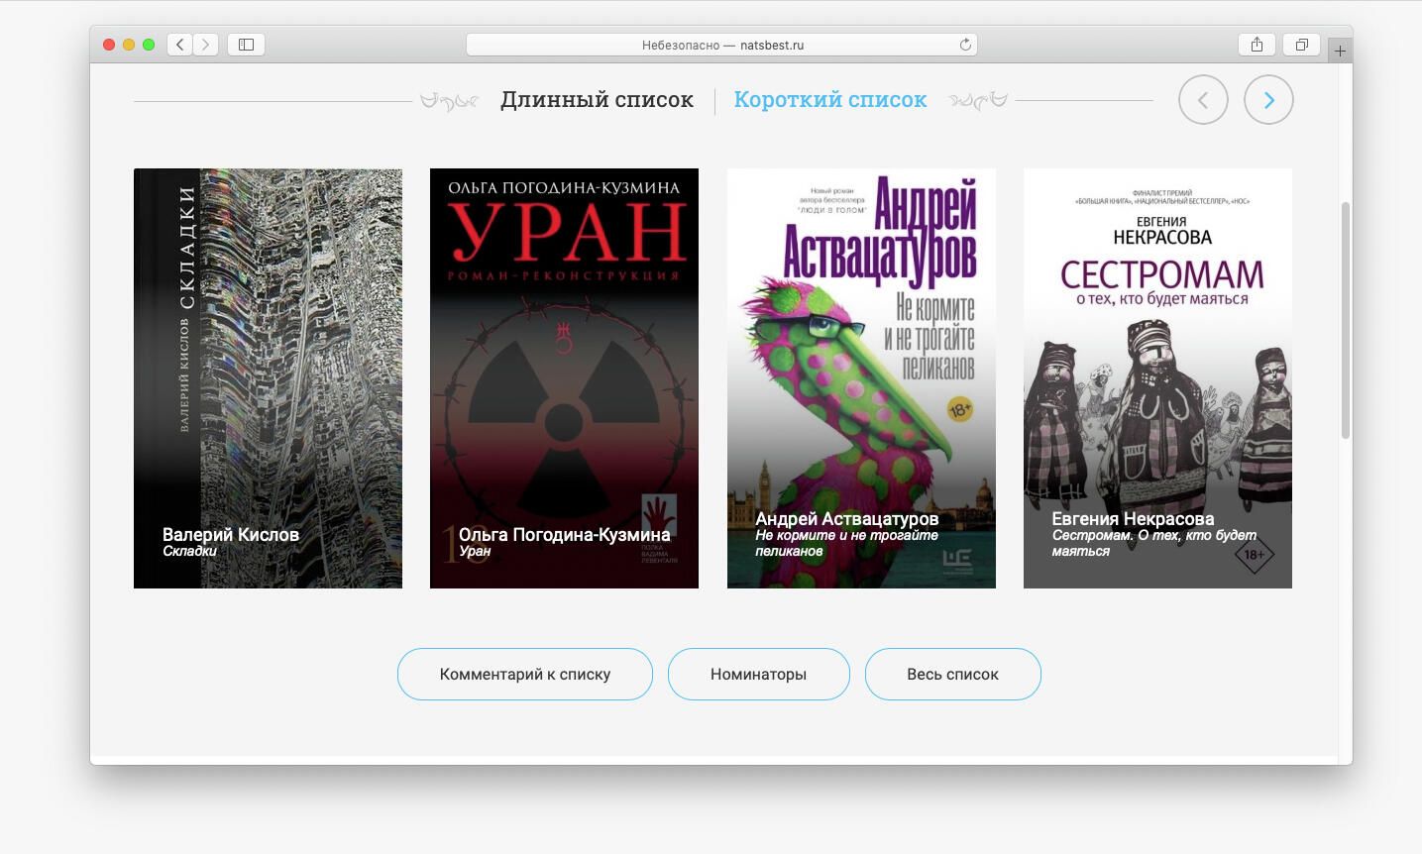
Task: Go forward using Safari's forward arrow
Action: [206, 45]
